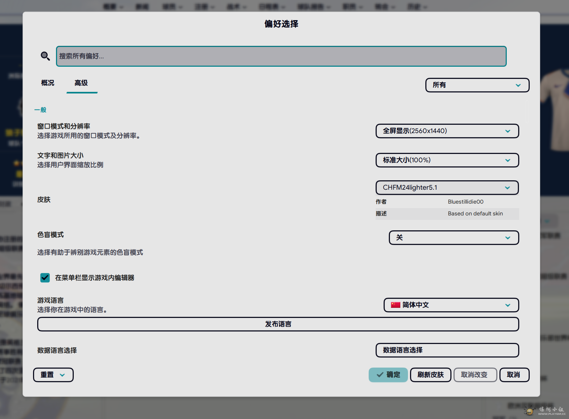Click the Chinese flag icon in language selector
This screenshot has height=419, width=569.
pyautogui.click(x=395, y=305)
